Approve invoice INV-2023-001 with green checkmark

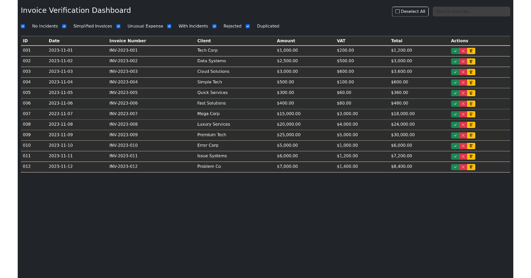point(455,51)
